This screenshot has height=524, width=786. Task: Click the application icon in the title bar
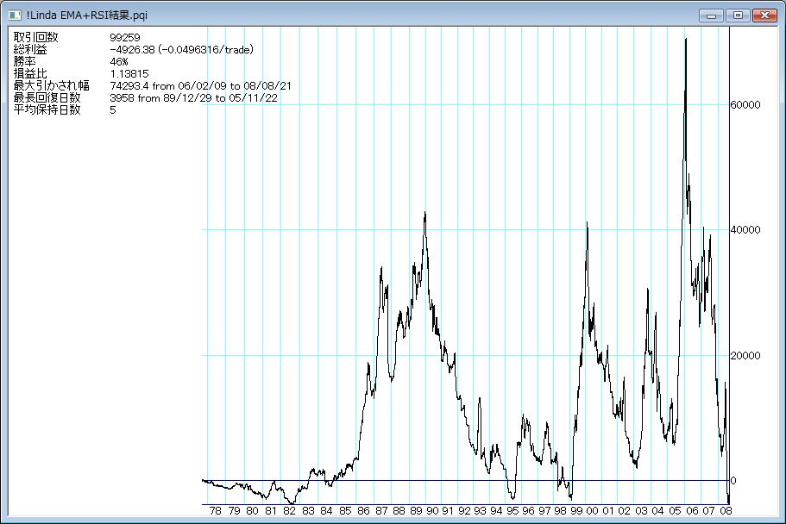(x=15, y=16)
